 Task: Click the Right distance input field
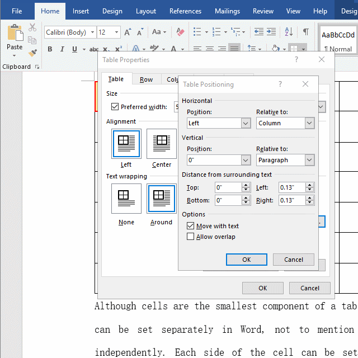coord(292,200)
